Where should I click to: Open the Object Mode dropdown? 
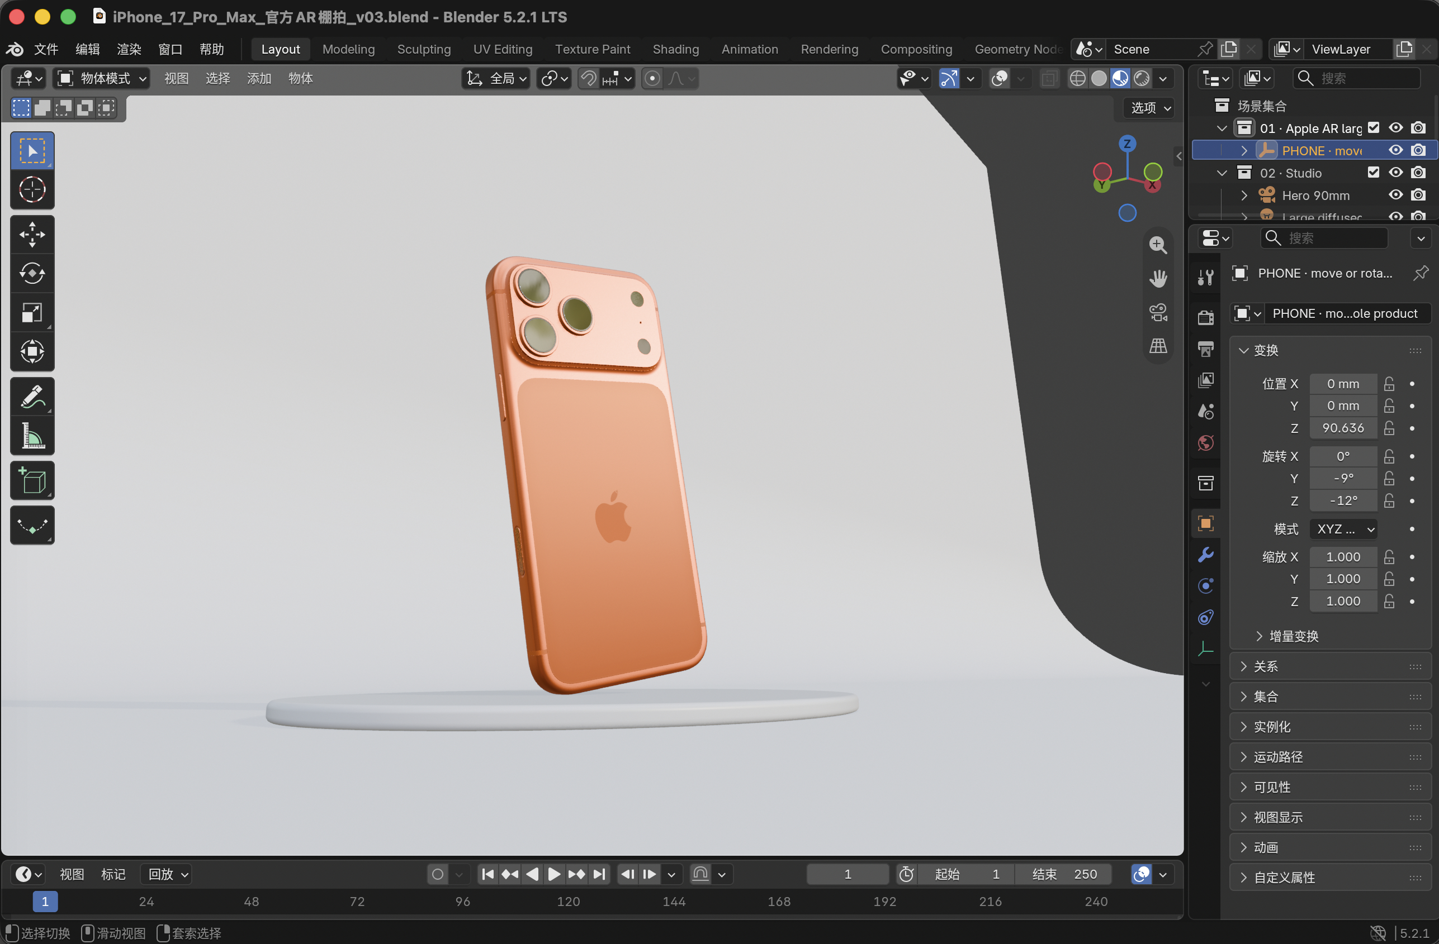(x=102, y=79)
